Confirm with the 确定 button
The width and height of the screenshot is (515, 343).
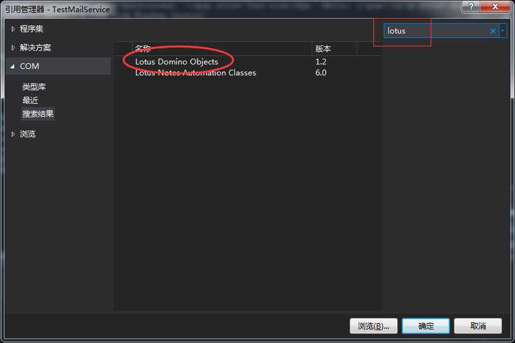tap(426, 326)
